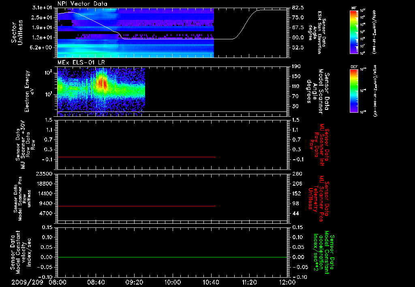This screenshot has width=415, height=287.
Task: Click the cnts/(cm**2-sr-sec) unit label
Action: 374,32
